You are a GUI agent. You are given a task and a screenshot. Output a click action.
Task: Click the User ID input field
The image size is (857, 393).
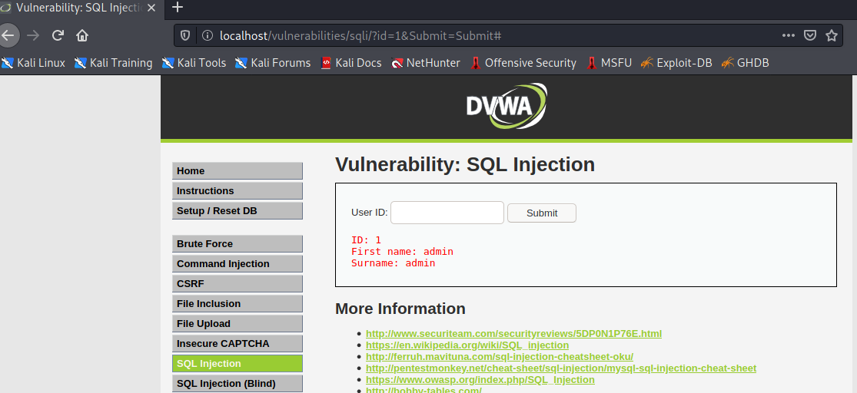(447, 213)
